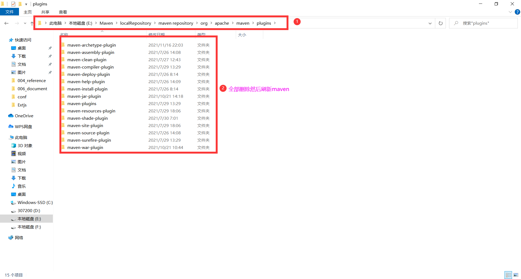Switch to details view layout icon

(x=509, y=275)
